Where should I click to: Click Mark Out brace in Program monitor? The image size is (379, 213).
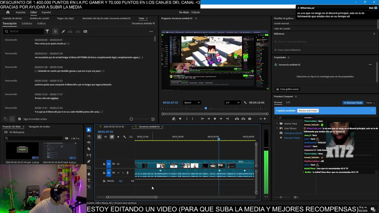(x=192, y=119)
